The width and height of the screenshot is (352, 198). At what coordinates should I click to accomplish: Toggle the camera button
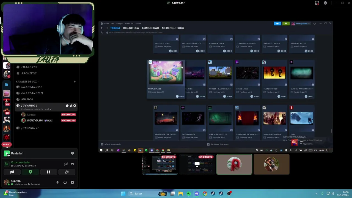point(12,172)
